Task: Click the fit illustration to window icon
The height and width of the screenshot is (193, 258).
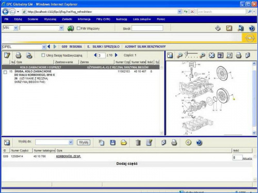Action: click(x=212, y=55)
